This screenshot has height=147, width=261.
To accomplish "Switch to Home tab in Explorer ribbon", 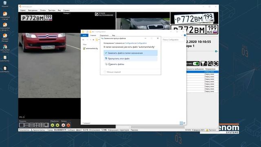I will [93, 36].
